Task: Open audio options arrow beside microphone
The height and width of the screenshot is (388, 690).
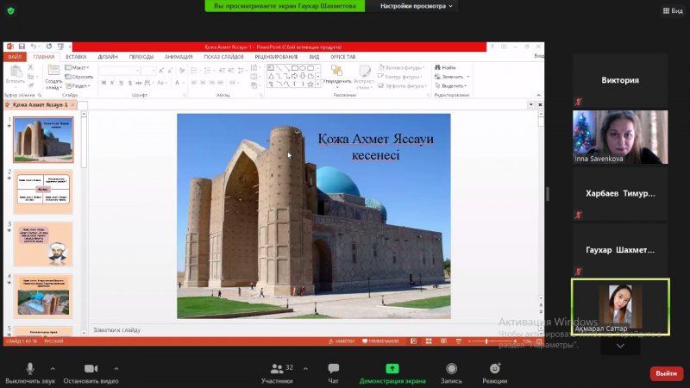Action: (53, 369)
